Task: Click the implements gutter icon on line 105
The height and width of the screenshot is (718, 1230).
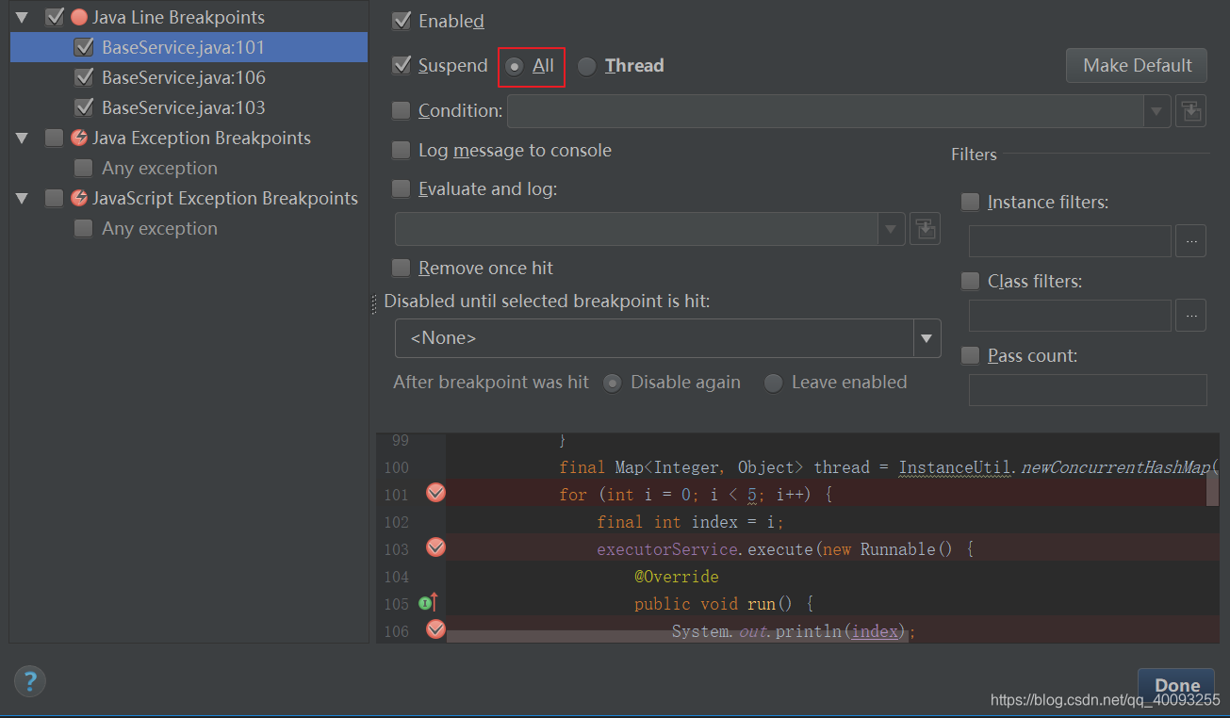Action: [428, 602]
